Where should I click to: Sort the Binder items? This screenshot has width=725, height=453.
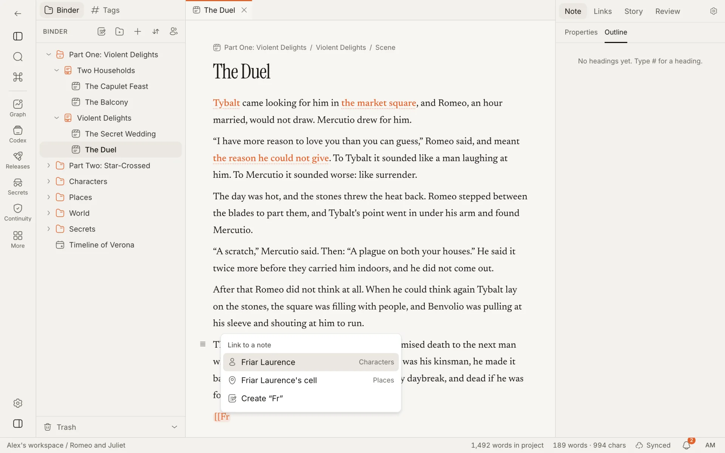[x=156, y=32]
